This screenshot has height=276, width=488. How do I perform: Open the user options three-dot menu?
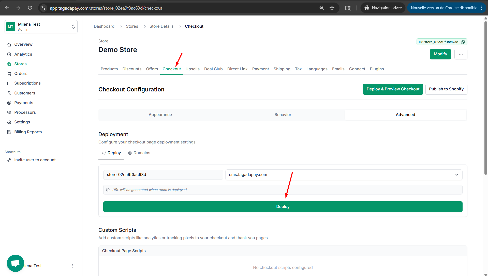point(73,266)
